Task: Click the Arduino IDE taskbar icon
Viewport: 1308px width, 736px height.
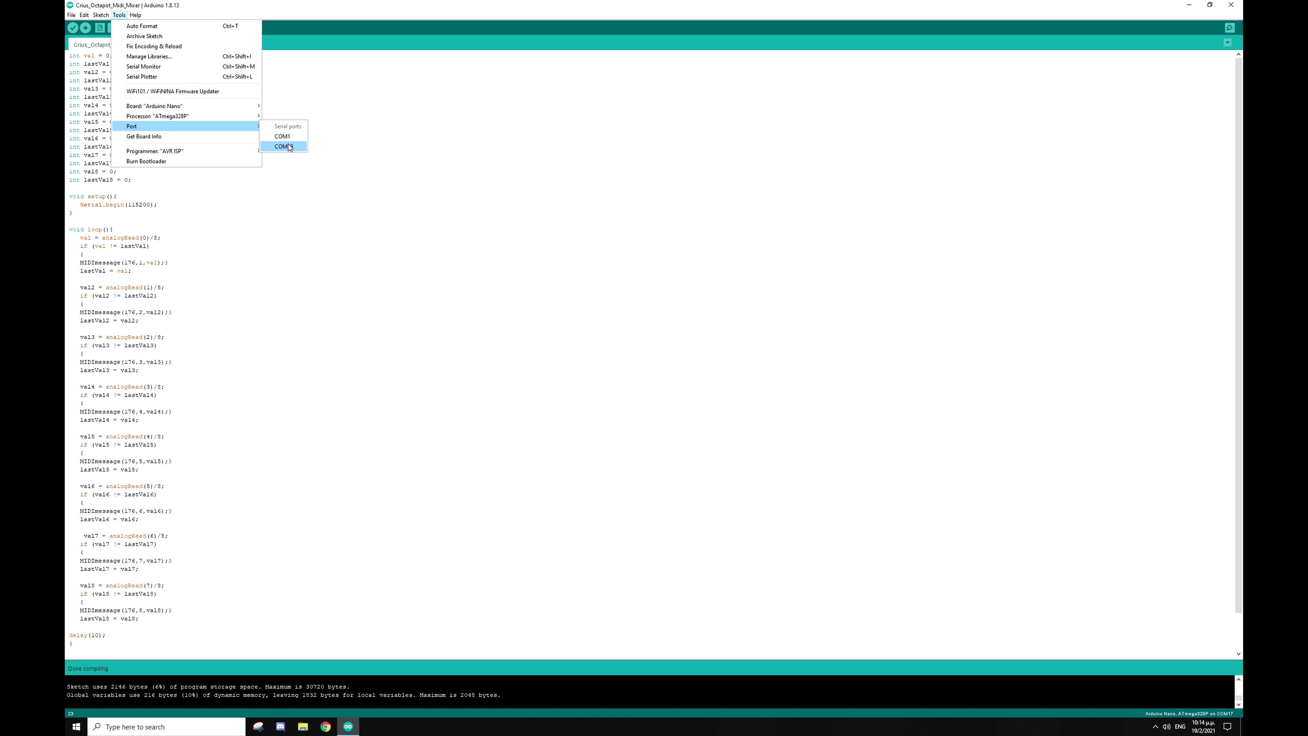Action: (x=348, y=727)
